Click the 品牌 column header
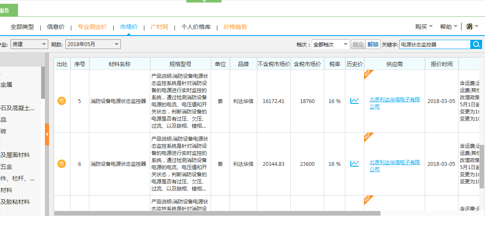 tap(243, 64)
